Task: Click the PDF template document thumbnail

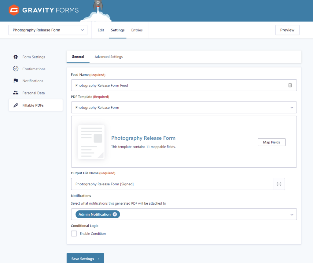Action: (91, 142)
